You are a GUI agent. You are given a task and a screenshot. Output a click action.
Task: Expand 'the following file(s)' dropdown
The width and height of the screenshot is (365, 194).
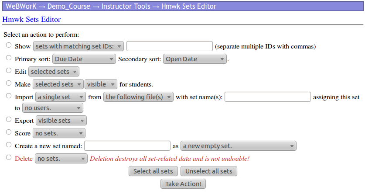pos(139,97)
